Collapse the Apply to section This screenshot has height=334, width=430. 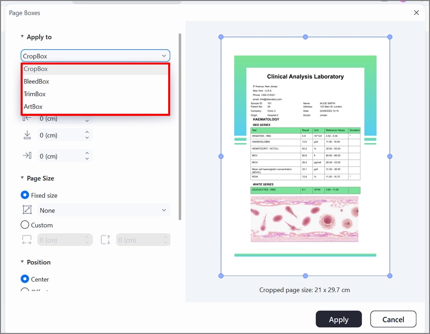coord(22,36)
